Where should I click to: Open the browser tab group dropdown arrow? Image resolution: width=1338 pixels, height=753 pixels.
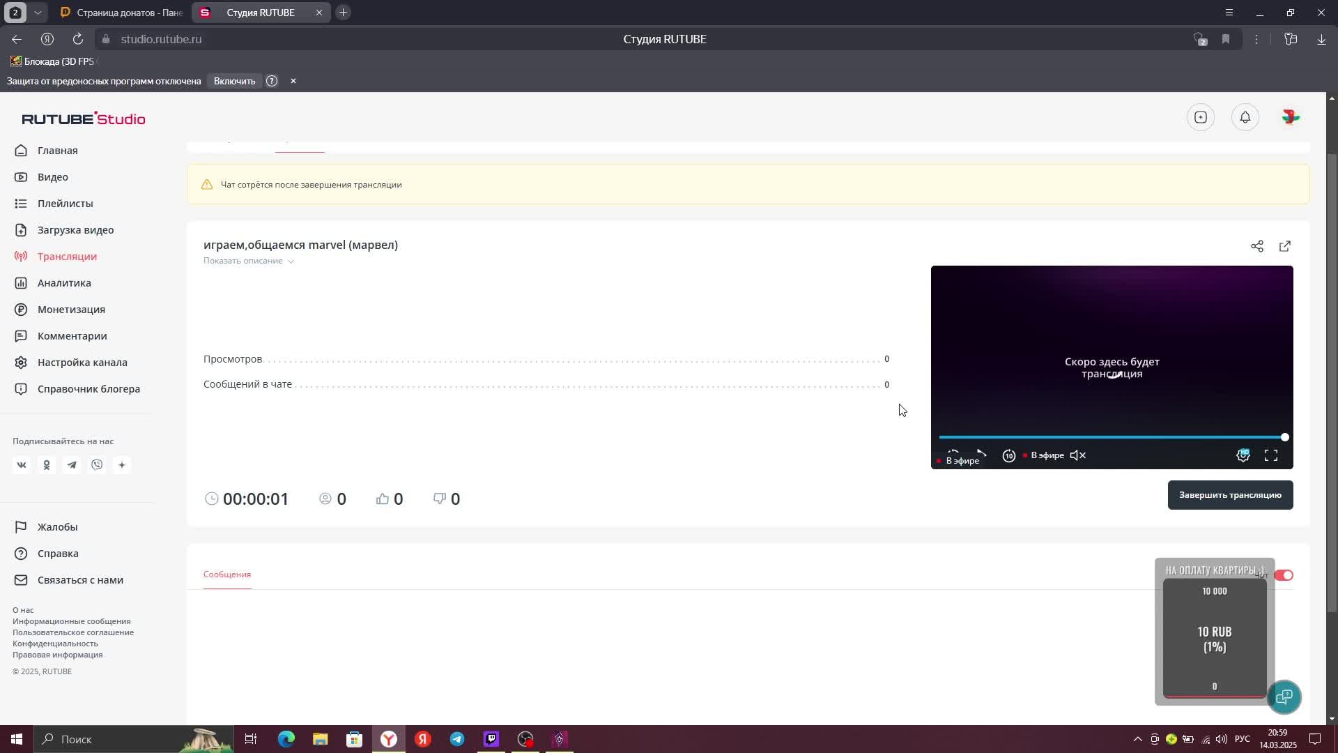[x=38, y=13]
